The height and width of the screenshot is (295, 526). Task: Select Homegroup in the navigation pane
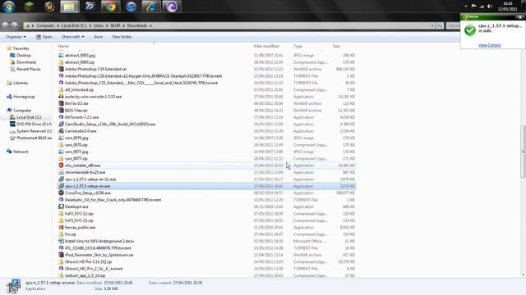pos(24,97)
